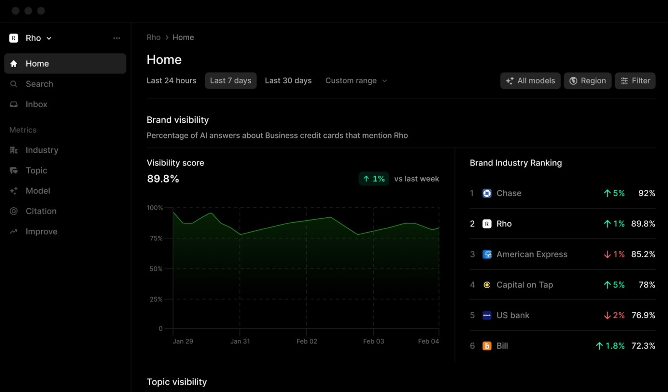Screen dimensions: 668x392
Task: Open the workspace options ellipsis menu
Action: click(116, 38)
